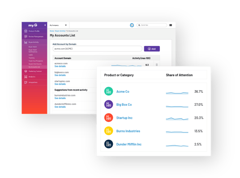Click the Integrations icon in the sidebar
Image resolution: width=240 pixels, height=178 pixels.
26,83
